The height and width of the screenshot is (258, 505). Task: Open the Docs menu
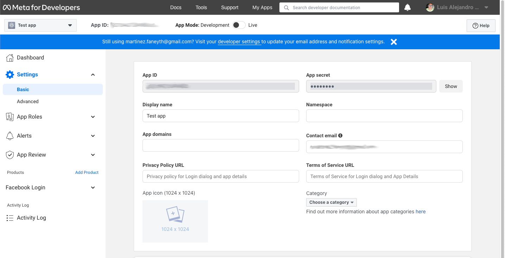pyautogui.click(x=176, y=7)
